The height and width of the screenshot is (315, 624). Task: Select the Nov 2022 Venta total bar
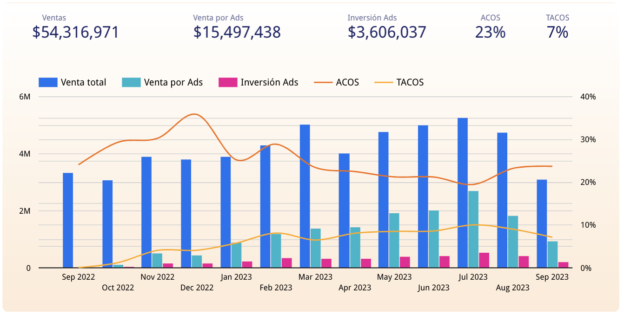point(146,212)
